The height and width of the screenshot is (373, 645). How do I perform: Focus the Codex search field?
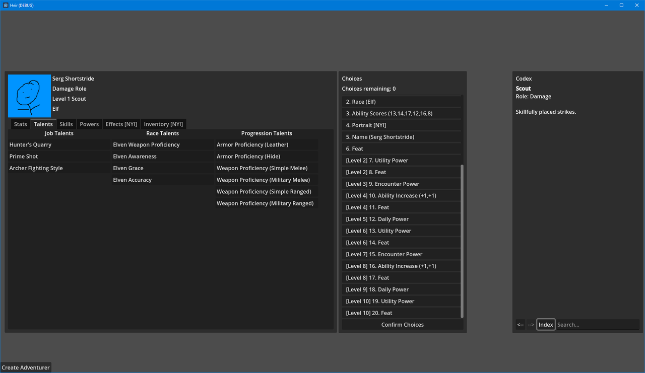[x=598, y=325]
